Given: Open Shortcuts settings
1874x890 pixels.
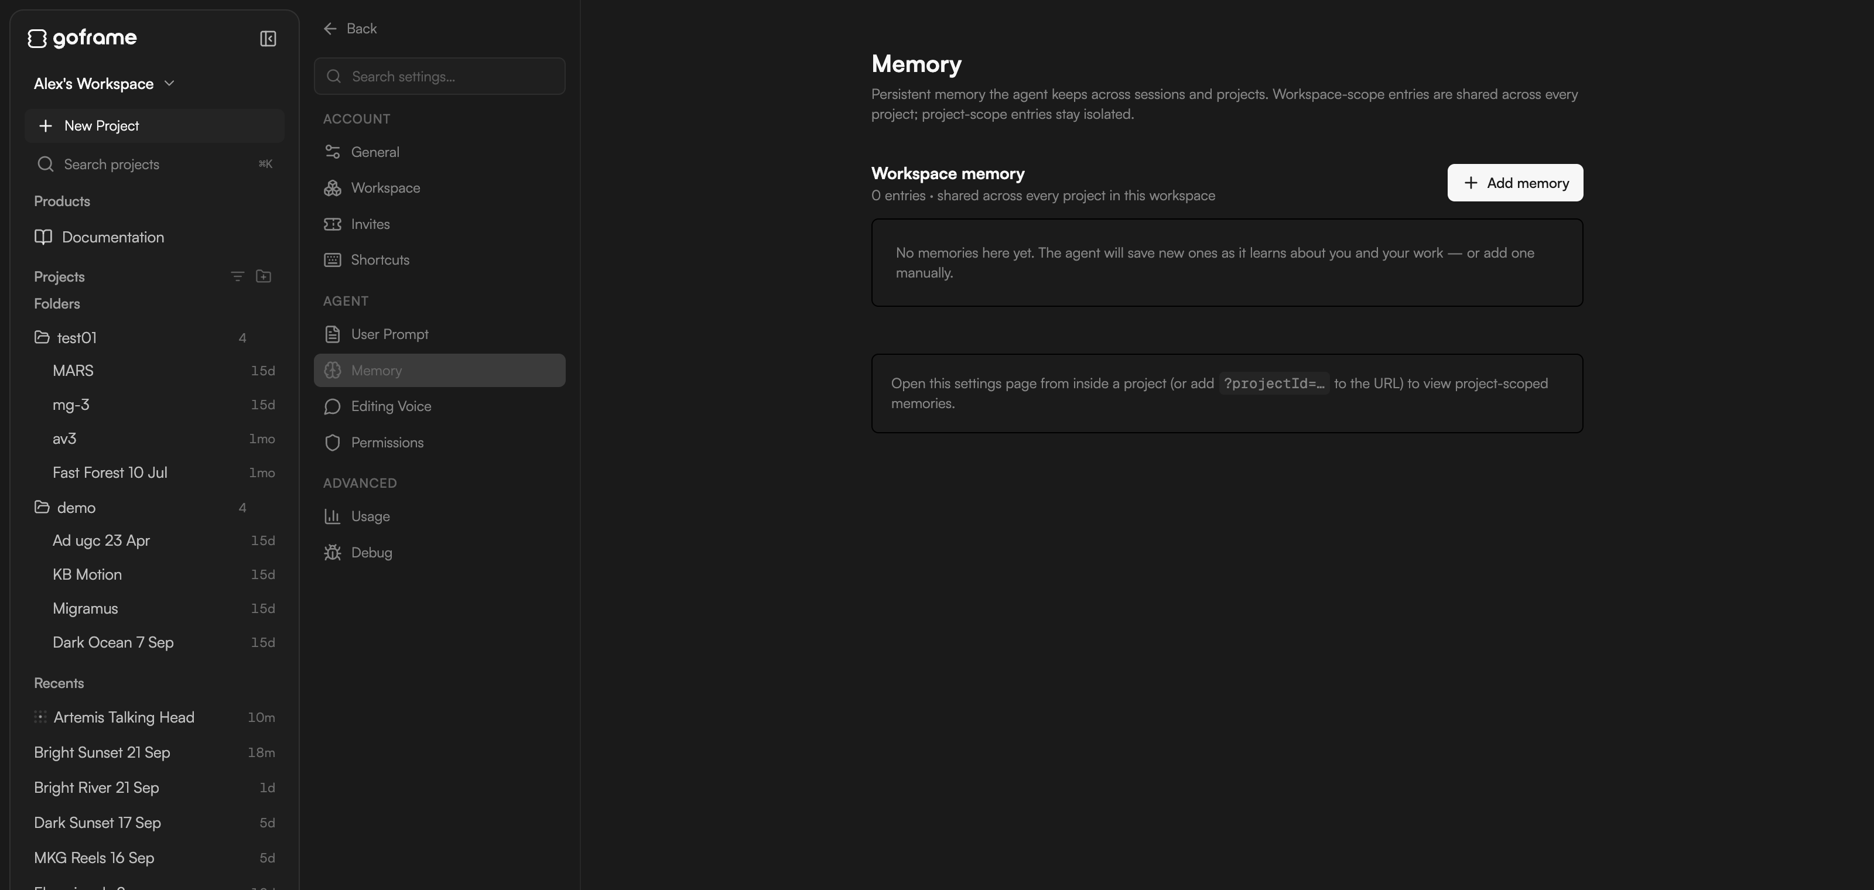Looking at the screenshot, I should tap(439, 261).
